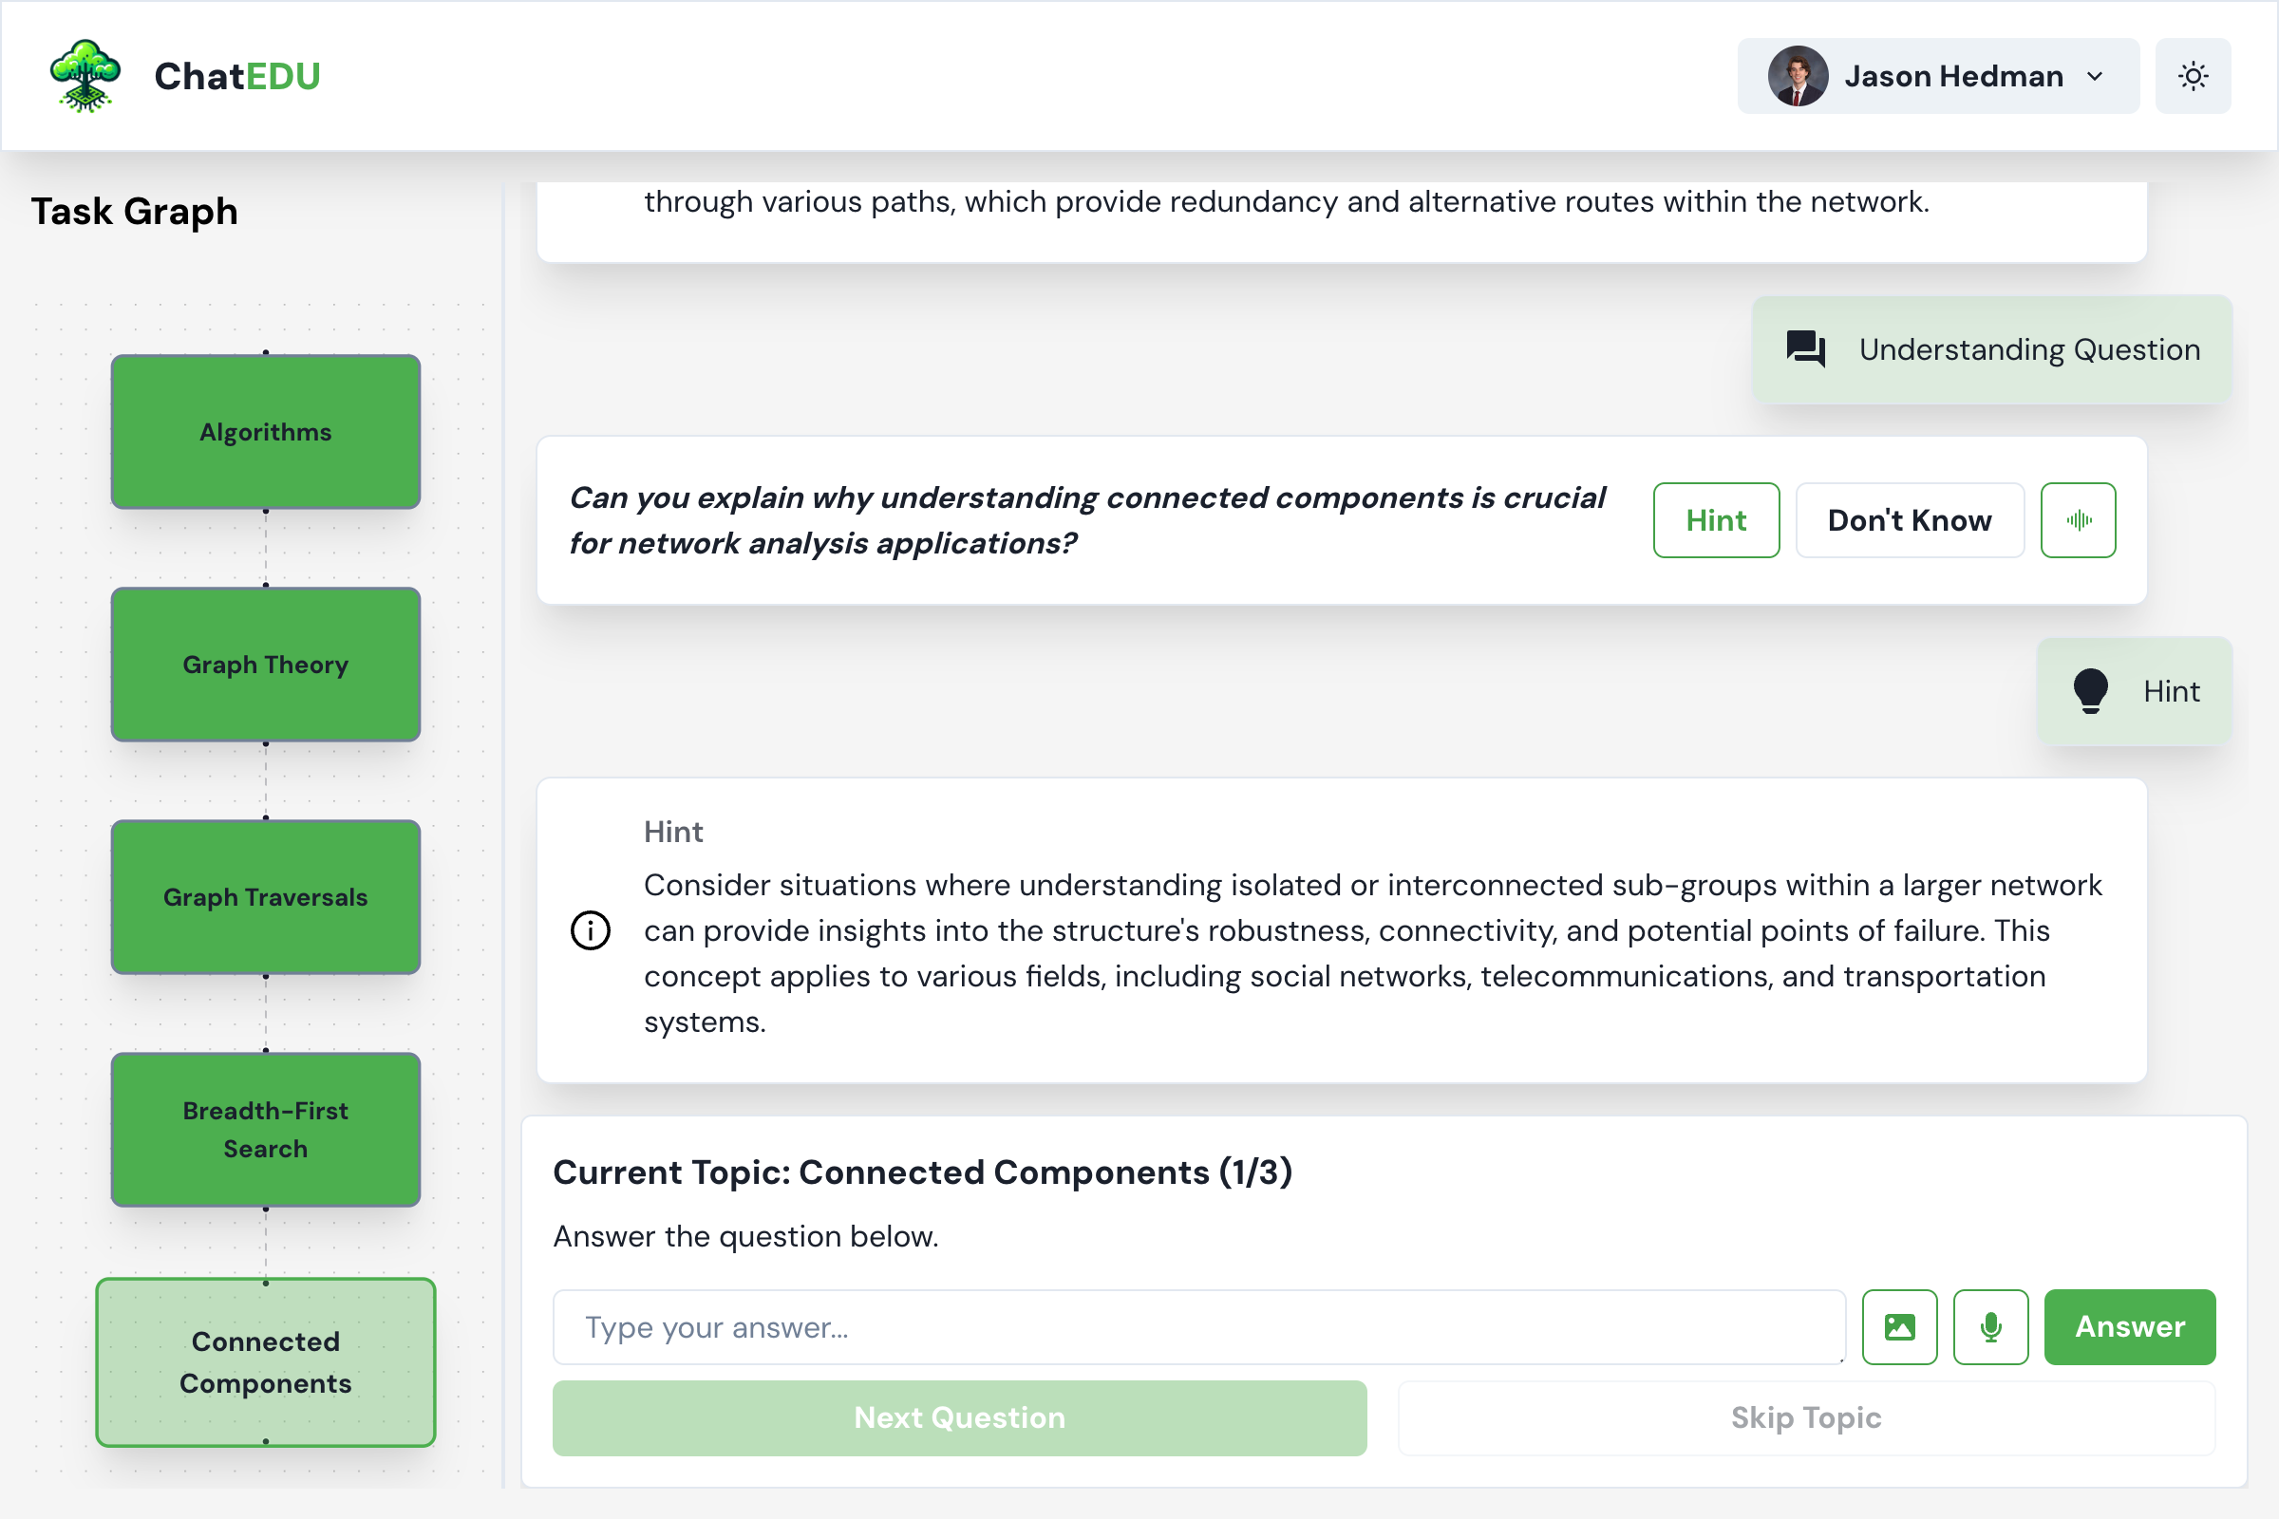This screenshot has height=1519, width=2279.
Task: Select the Graph Theory node
Action: 266,665
